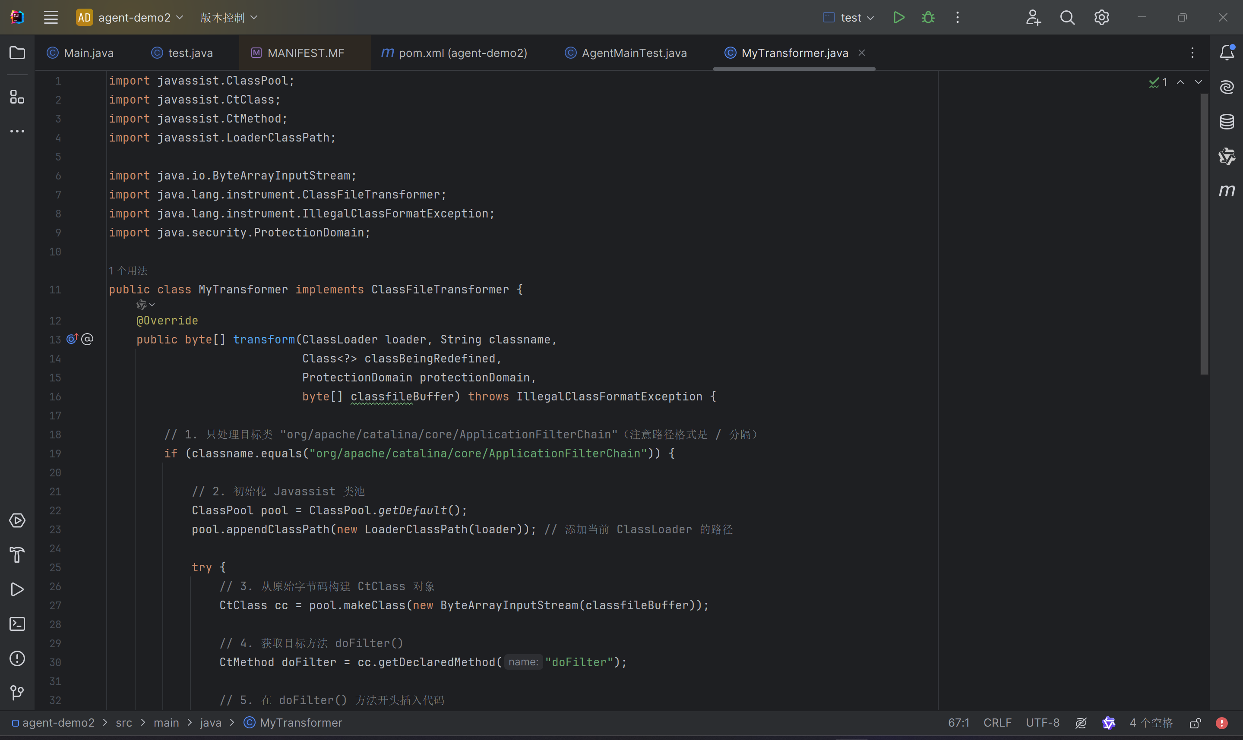Screen dimensions: 1243x740
Task: Open the Terminal tool window
Action: point(17,624)
